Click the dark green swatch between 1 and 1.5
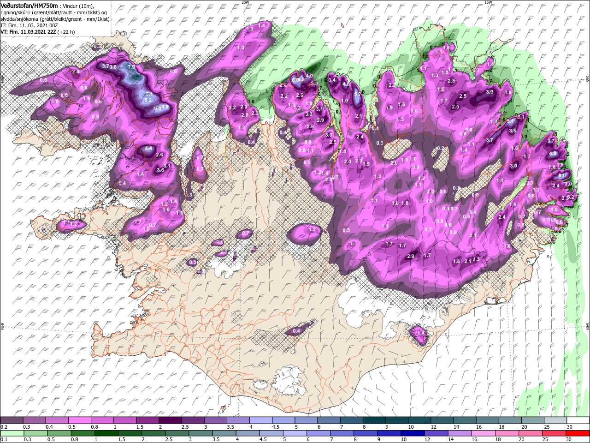 pyautogui.click(x=106, y=433)
